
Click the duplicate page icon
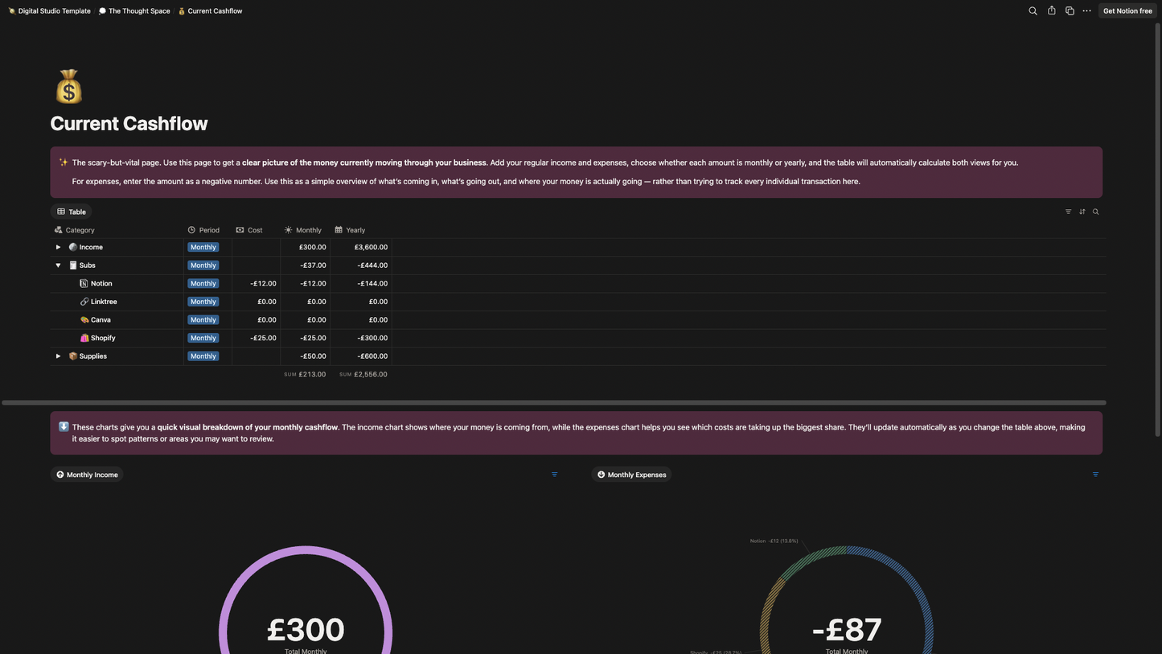[1070, 11]
